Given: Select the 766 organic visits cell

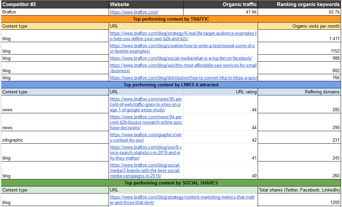Looking at the screenshot, I should 299,78.
